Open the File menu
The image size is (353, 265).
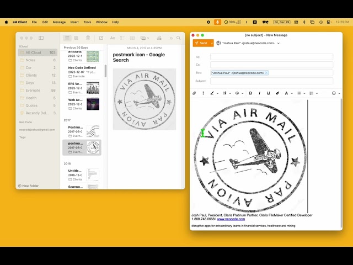(34, 22)
